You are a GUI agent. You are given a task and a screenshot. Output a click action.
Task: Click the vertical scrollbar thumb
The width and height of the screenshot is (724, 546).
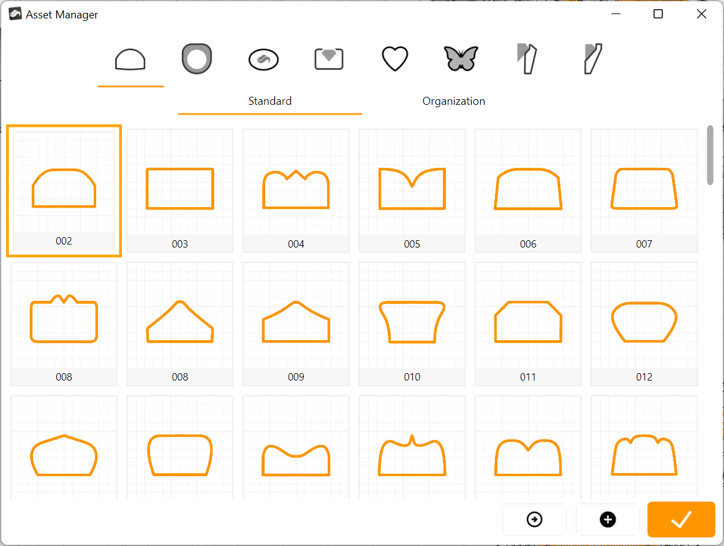click(710, 155)
